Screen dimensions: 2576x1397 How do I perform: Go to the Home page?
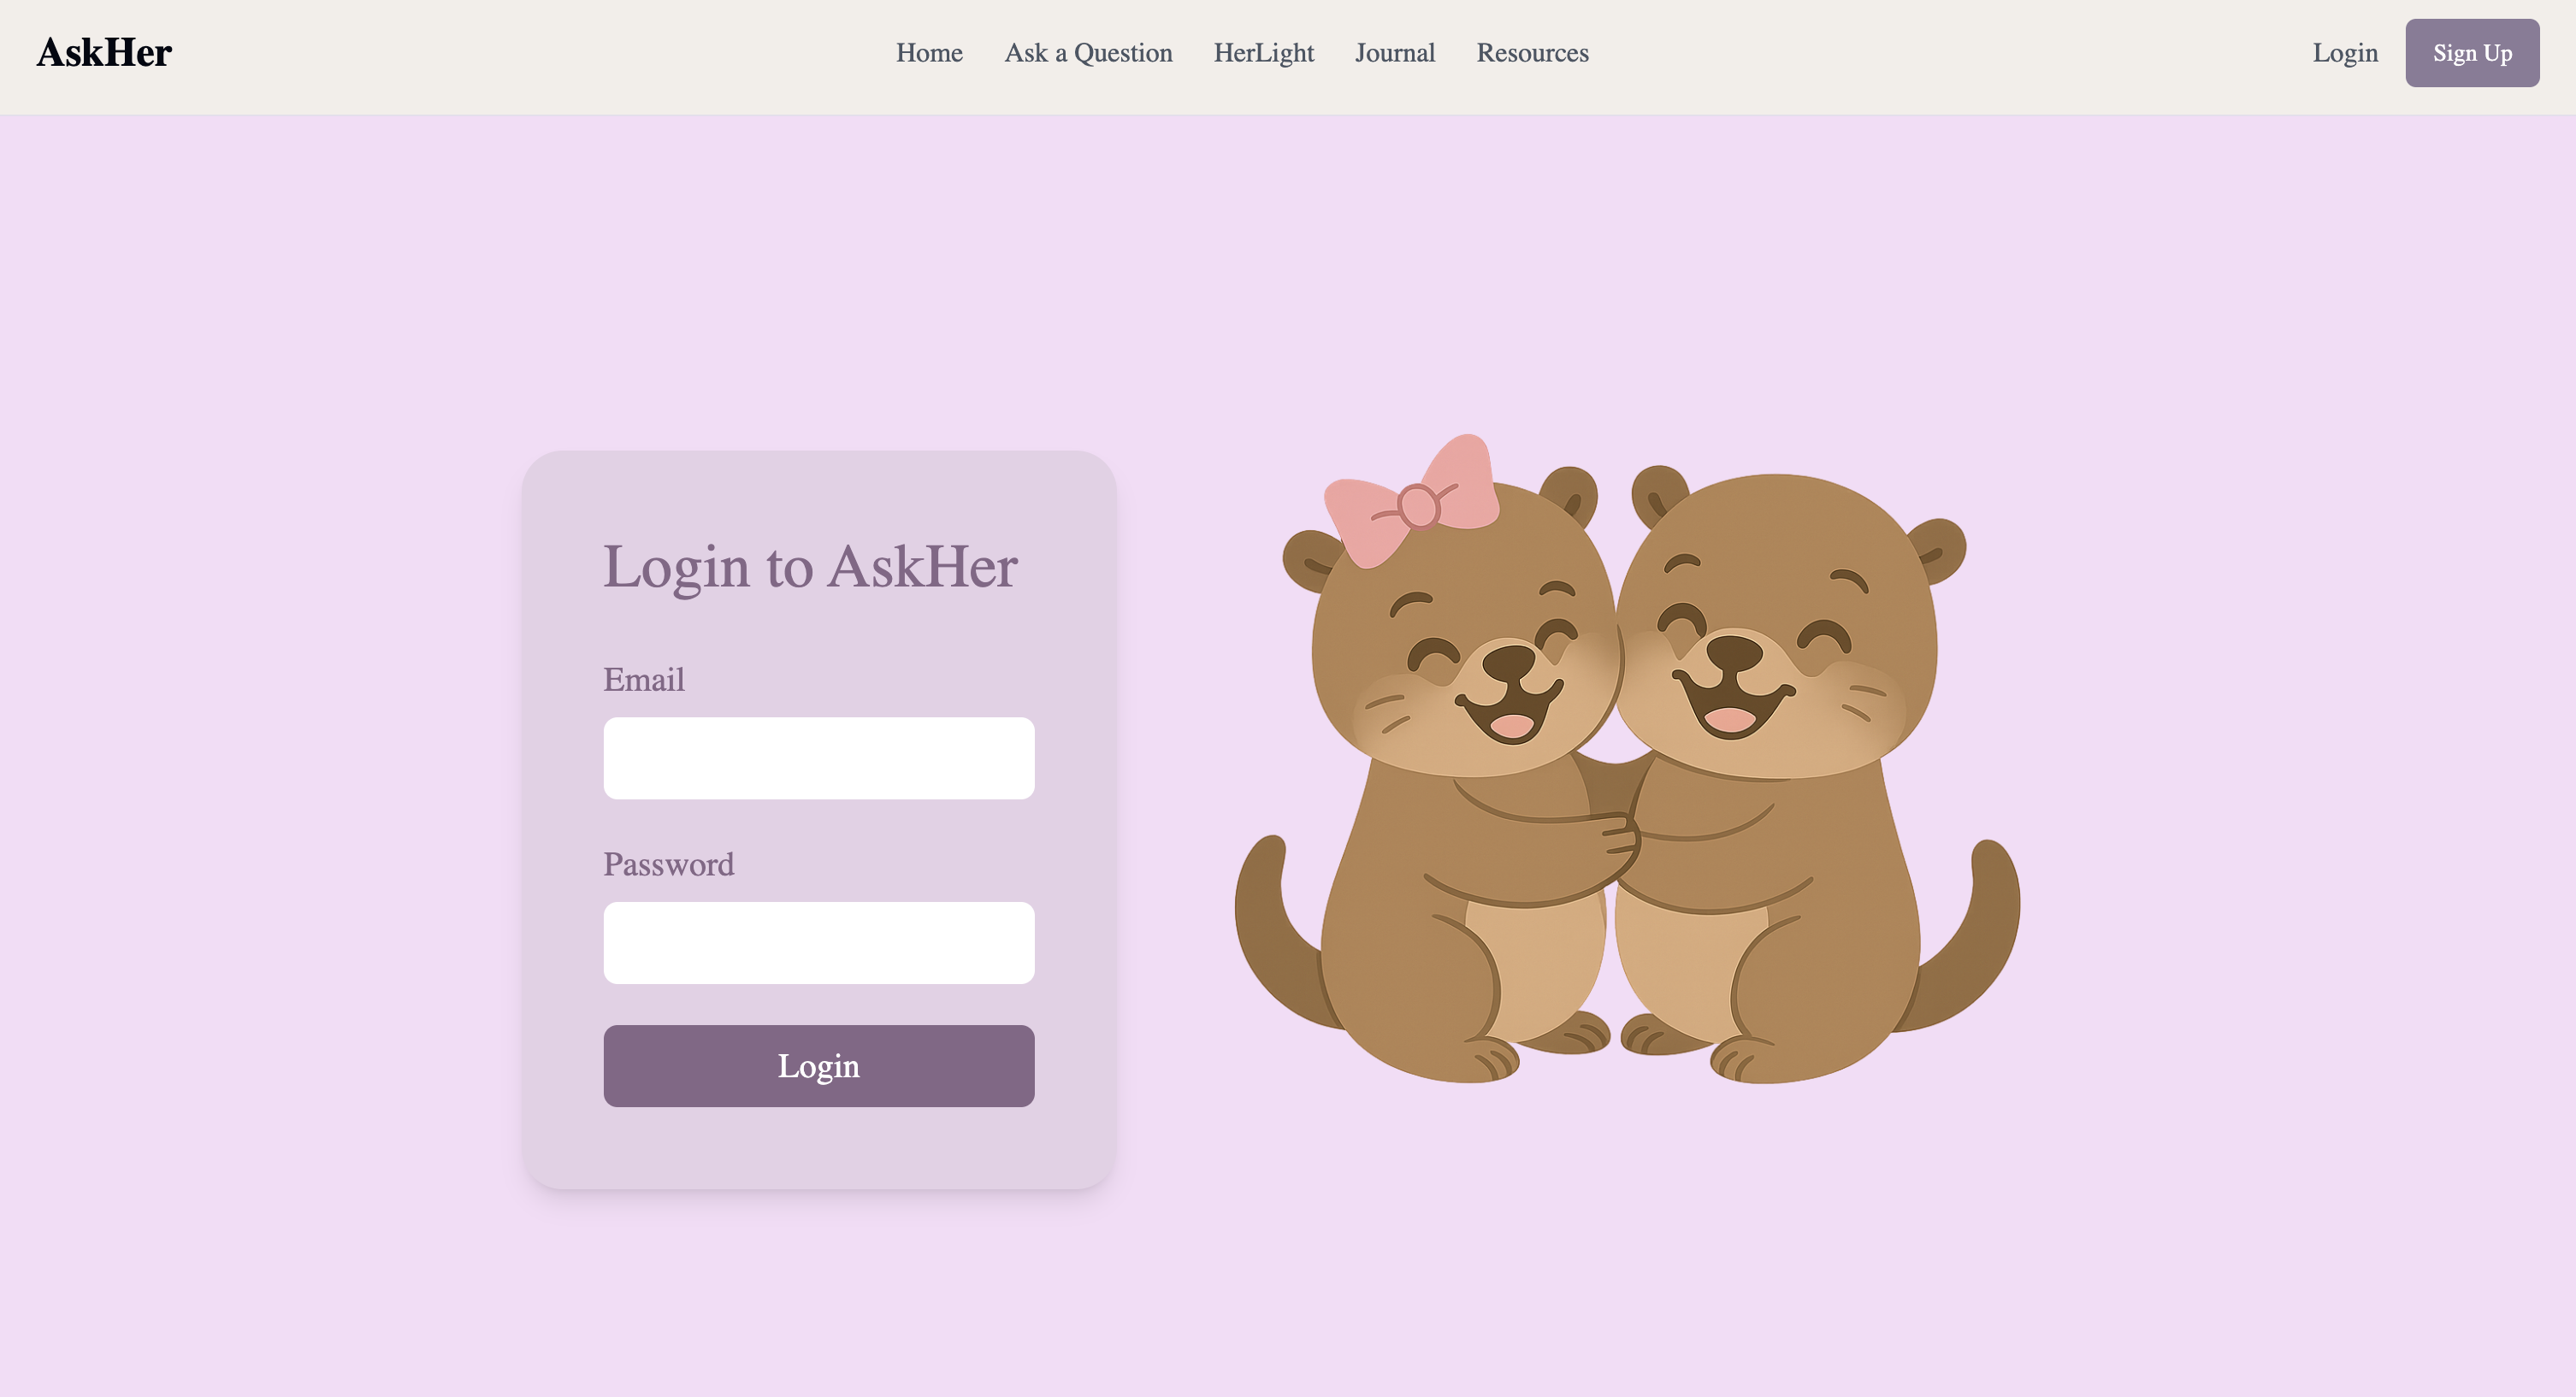click(x=929, y=53)
